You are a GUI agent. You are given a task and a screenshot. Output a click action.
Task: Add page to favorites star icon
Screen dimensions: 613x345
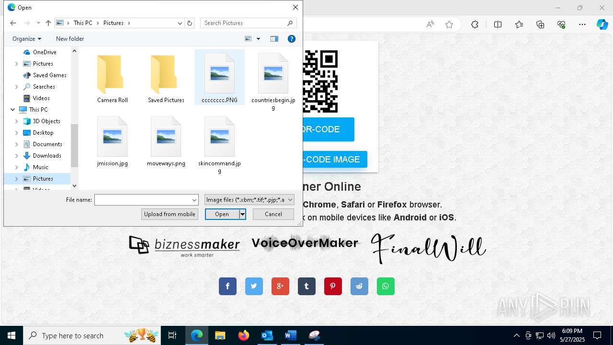449,24
